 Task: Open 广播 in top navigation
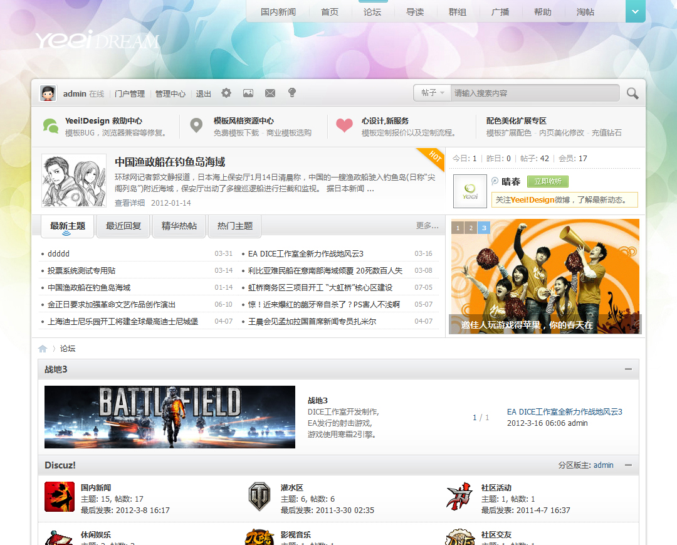[x=500, y=12]
